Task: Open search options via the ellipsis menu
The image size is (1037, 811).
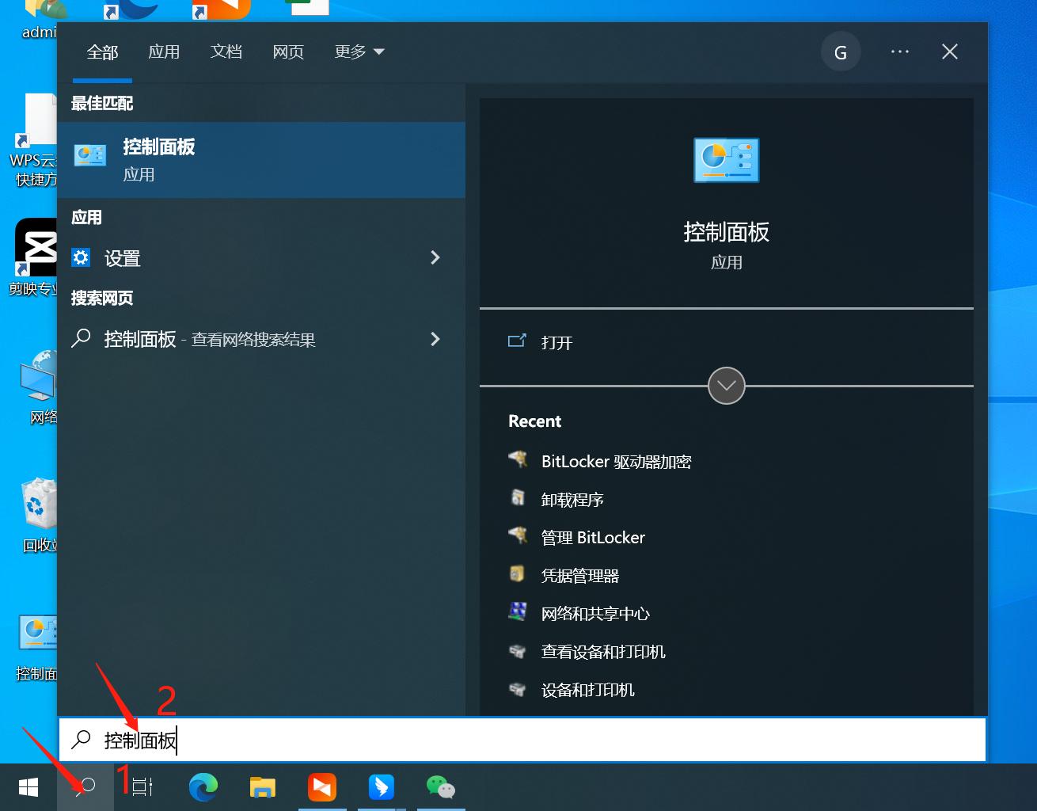Action: (899, 51)
